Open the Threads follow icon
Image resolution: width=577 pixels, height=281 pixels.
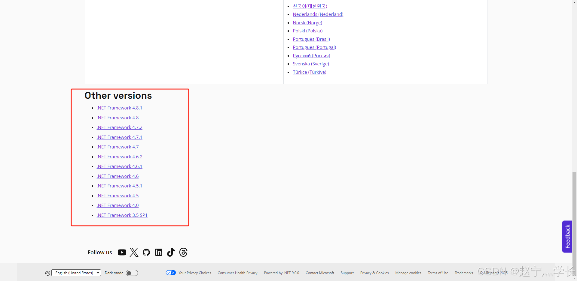[183, 252]
